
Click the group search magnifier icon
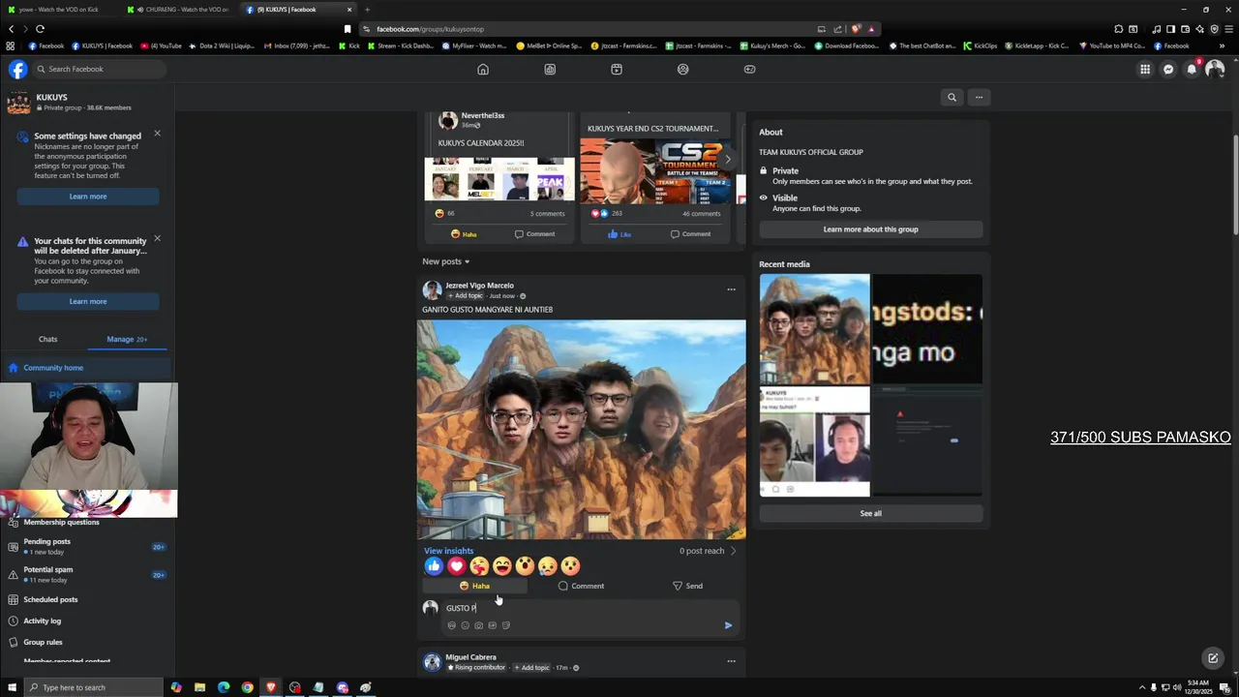(952, 97)
